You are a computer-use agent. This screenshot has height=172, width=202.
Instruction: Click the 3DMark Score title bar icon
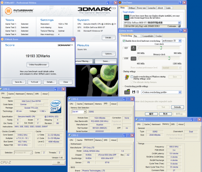tap(2, 39)
